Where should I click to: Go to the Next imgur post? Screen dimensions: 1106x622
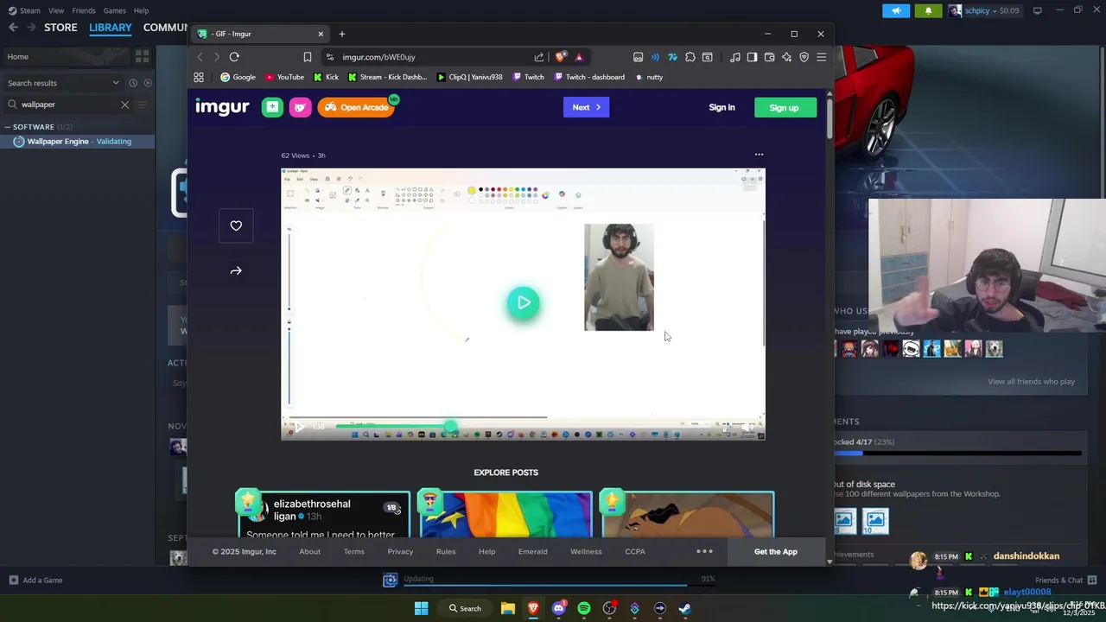click(x=586, y=107)
